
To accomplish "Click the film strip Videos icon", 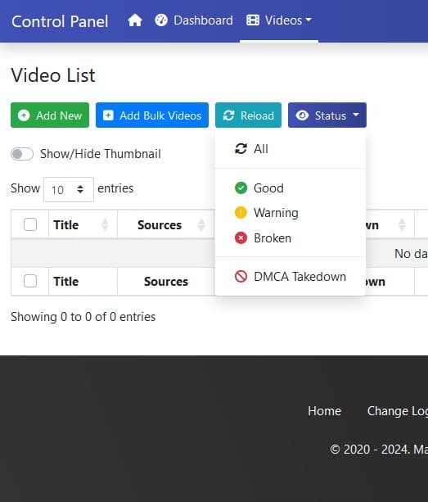I will click(x=253, y=20).
